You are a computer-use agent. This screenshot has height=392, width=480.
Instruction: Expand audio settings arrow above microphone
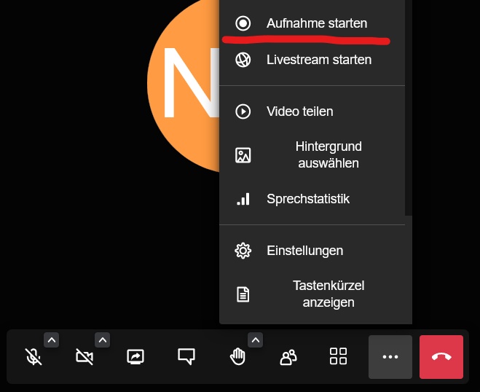pyautogui.click(x=51, y=340)
